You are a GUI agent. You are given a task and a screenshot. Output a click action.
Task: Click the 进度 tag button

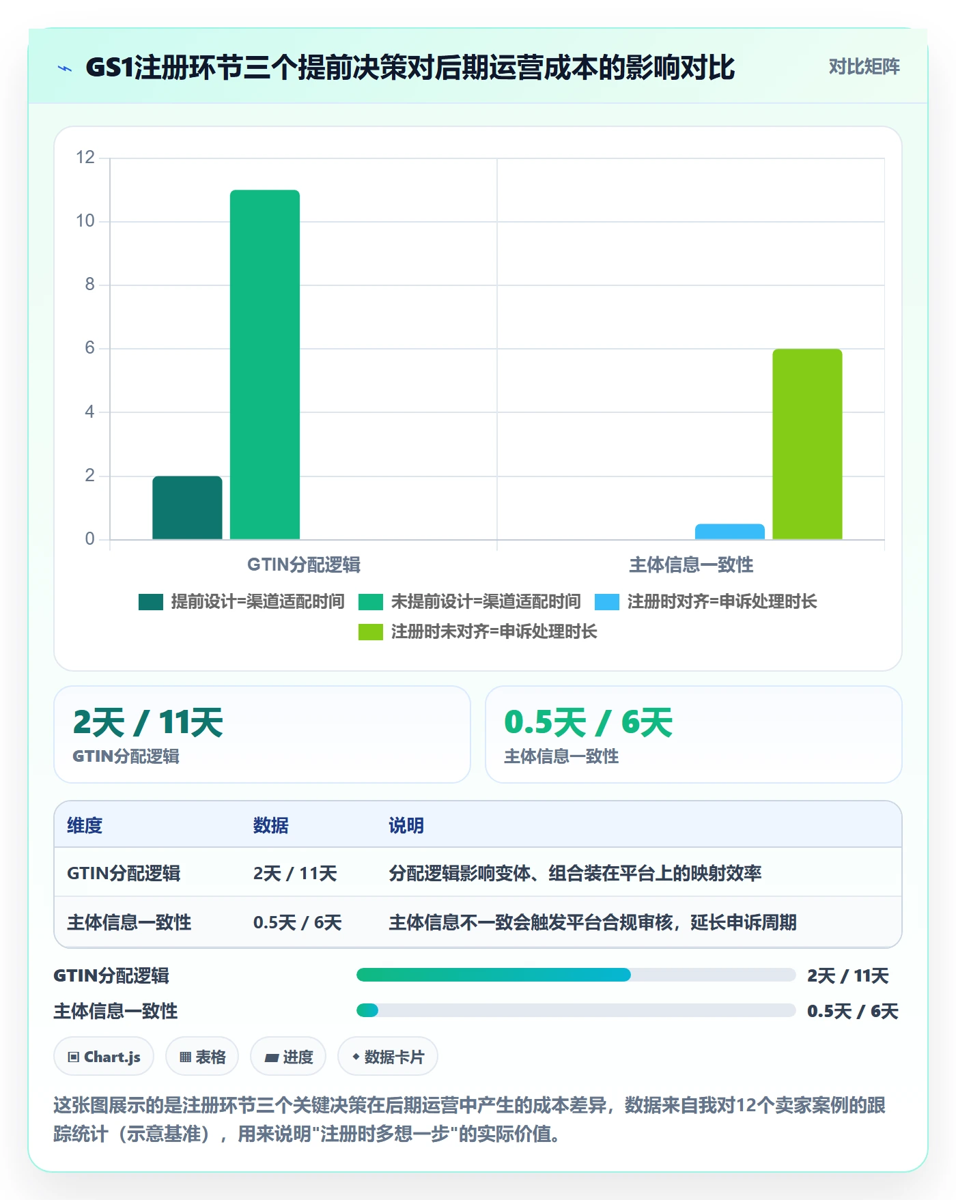(288, 1057)
